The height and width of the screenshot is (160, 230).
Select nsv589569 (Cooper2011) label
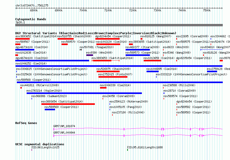pyautogui.click(x=62, y=107)
